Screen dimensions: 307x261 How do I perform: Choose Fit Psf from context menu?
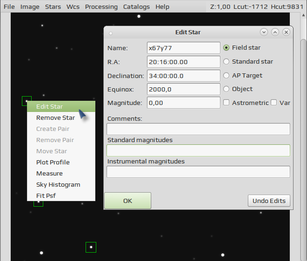[x=61, y=196]
